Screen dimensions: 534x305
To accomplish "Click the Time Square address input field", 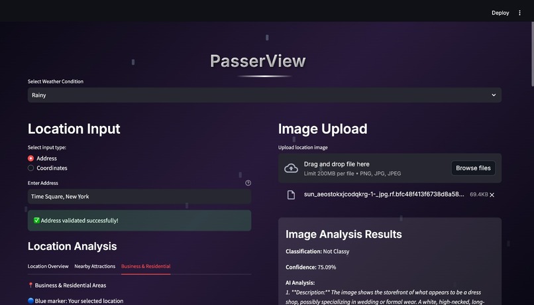I will click(x=139, y=197).
